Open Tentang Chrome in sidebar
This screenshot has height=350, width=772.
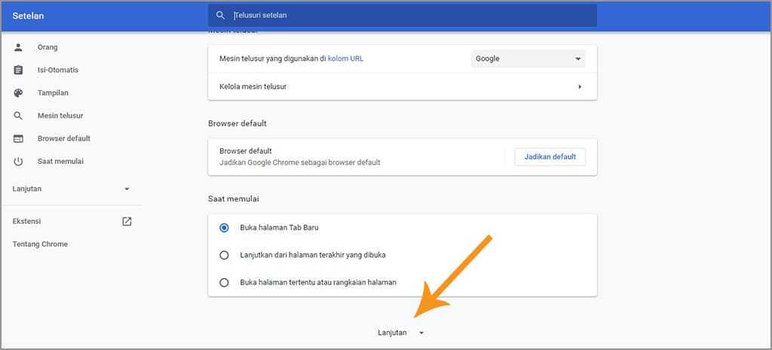40,244
